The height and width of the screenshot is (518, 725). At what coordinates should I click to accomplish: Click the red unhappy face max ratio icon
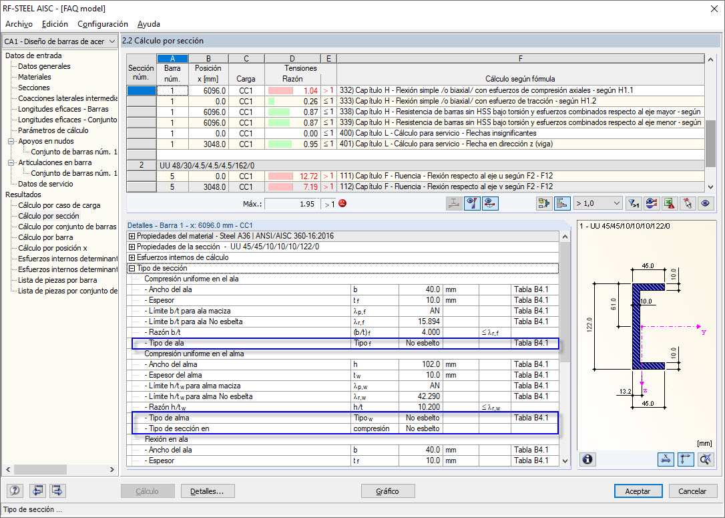(x=342, y=204)
